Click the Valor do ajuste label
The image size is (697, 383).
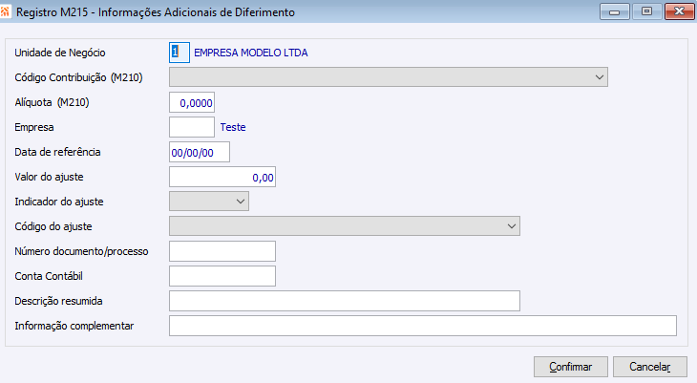pos(49,177)
